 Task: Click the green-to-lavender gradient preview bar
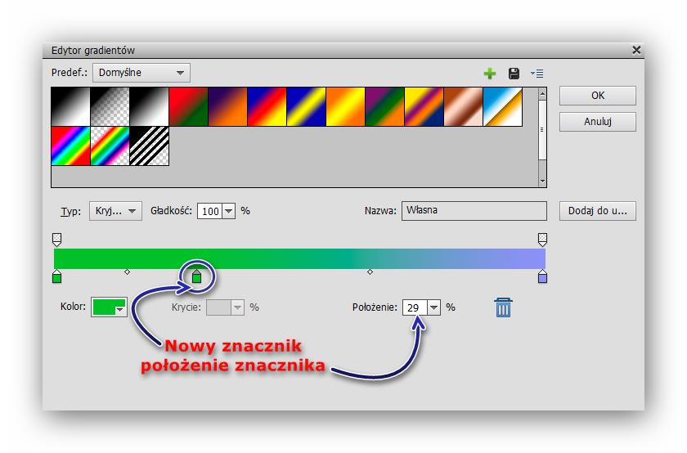pos(299,258)
